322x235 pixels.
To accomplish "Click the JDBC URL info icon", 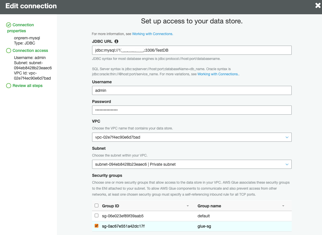I will tap(116, 42).
